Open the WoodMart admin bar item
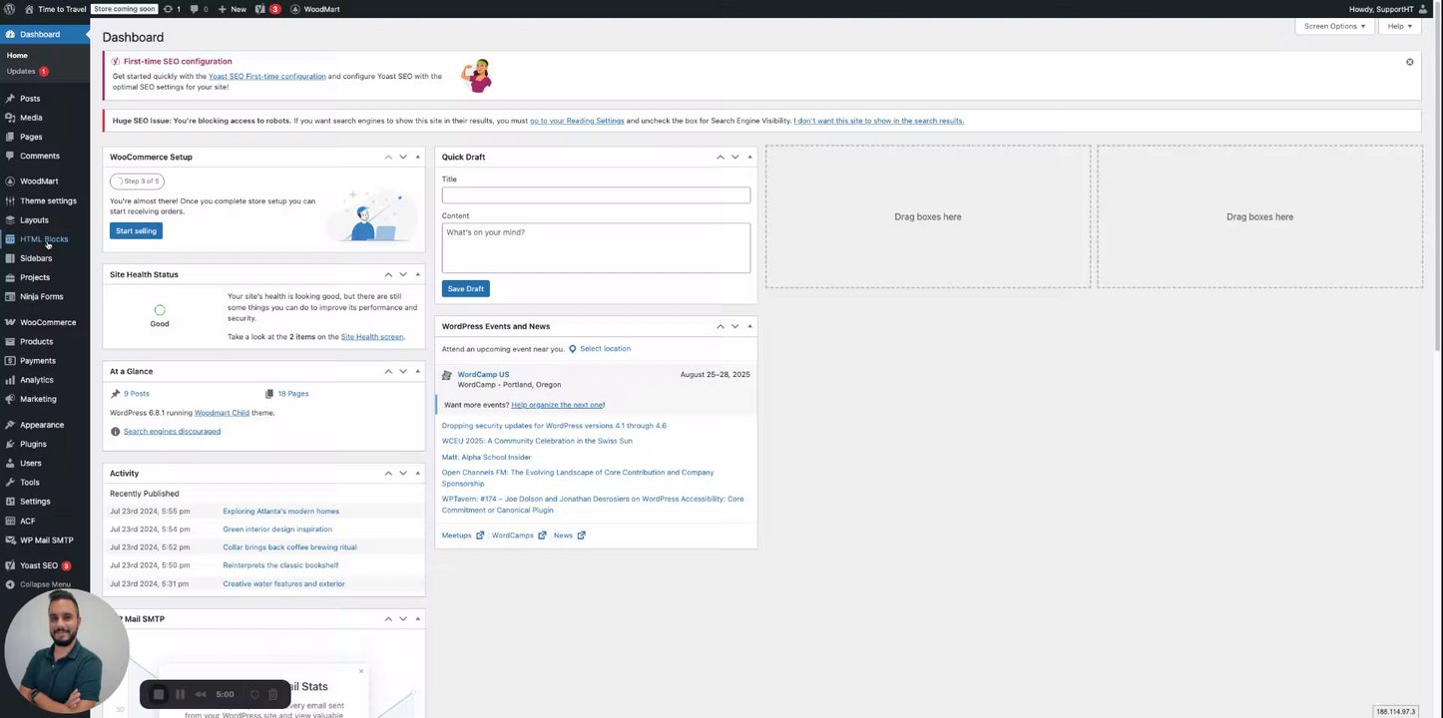Screen dimensions: 1443x718 315,9
